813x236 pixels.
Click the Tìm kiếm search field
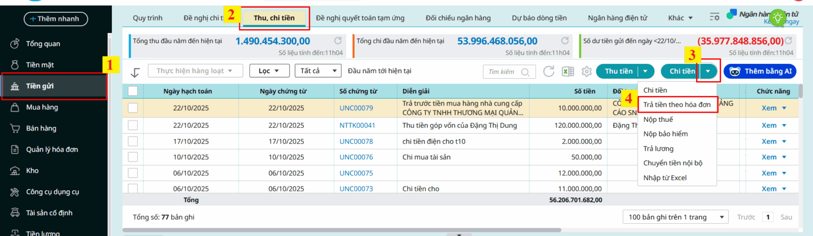click(x=502, y=72)
